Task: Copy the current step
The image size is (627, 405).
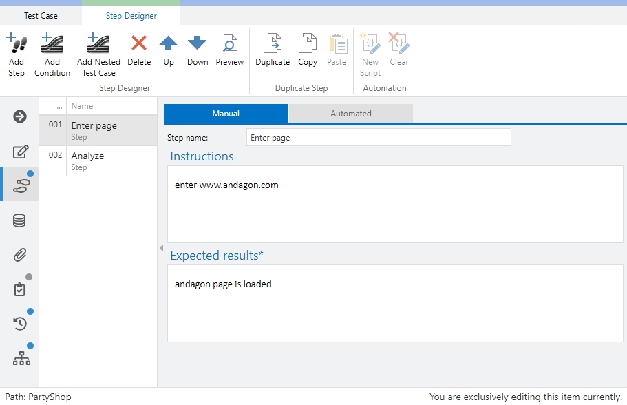Action: [x=308, y=44]
